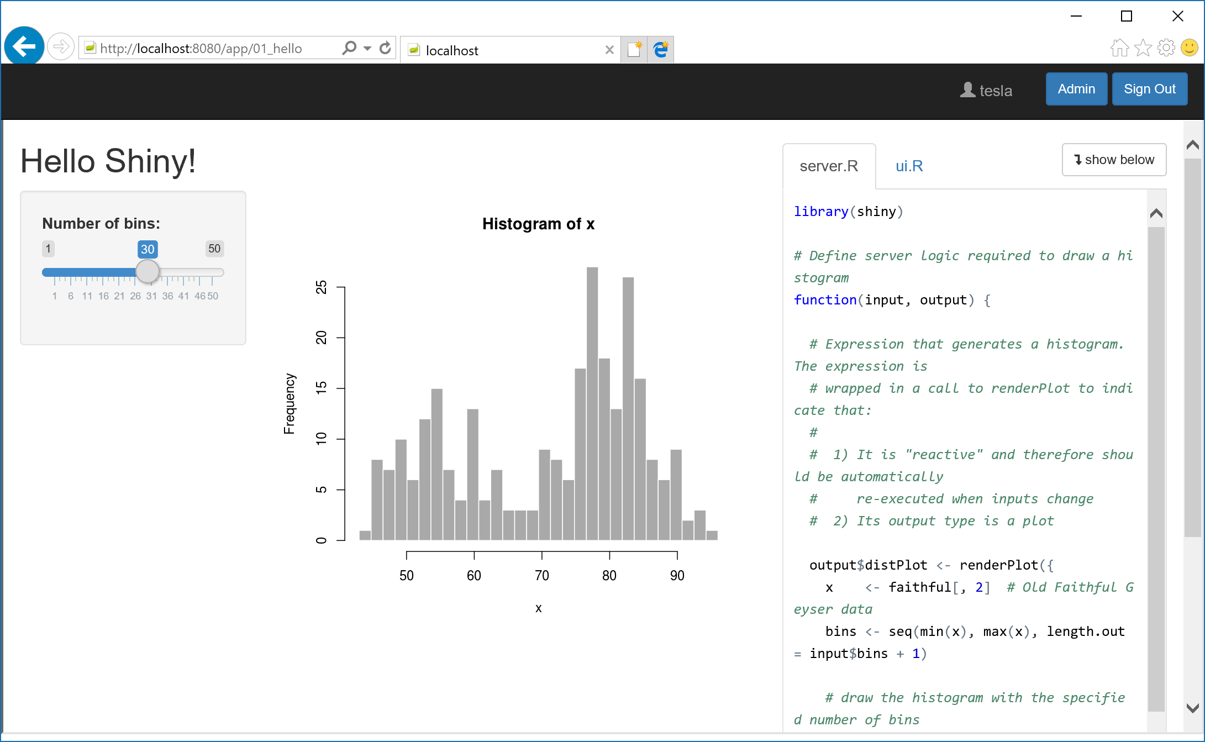Select the server.R tab
This screenshot has width=1205, height=742.
[829, 166]
